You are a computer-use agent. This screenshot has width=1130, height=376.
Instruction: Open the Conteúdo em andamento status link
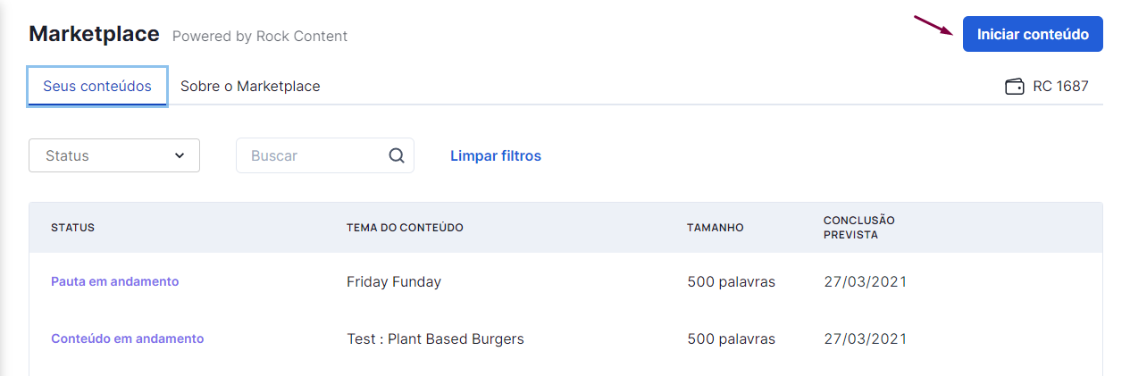pos(128,338)
